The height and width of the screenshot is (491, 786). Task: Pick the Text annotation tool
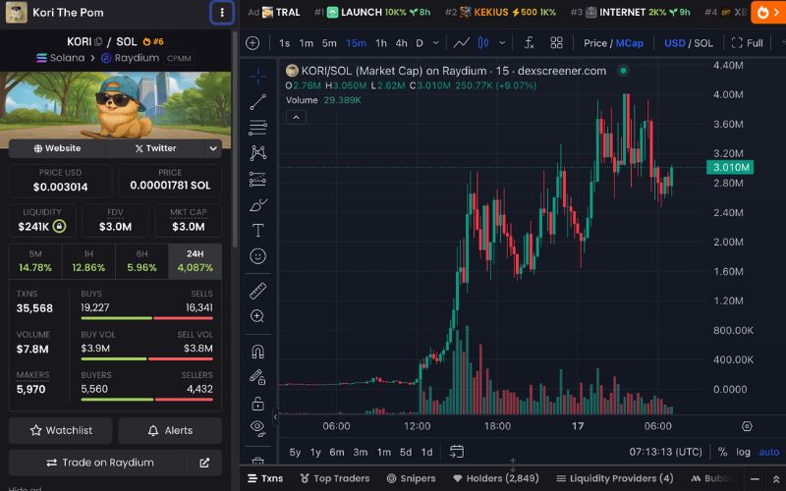pyautogui.click(x=257, y=231)
